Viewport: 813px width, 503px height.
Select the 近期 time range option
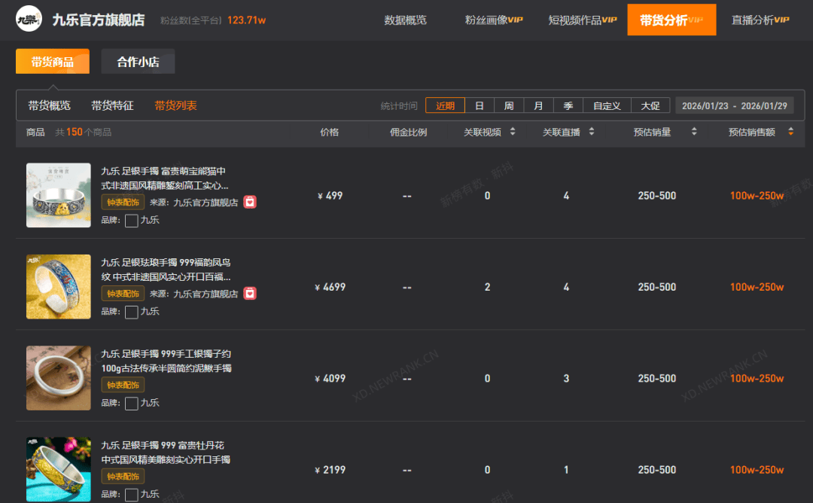click(x=445, y=106)
